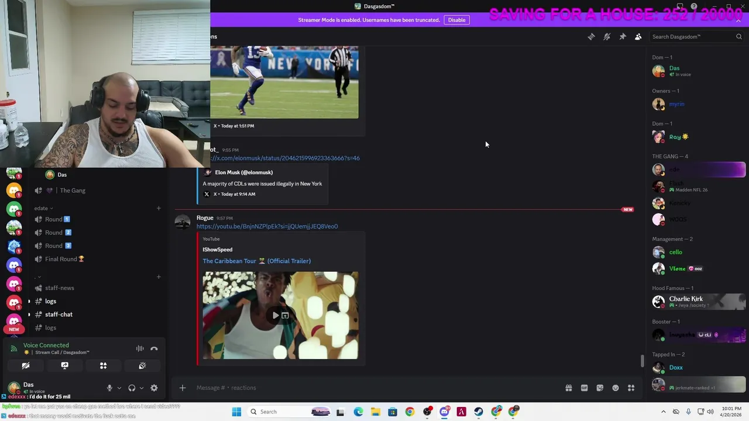Click the IShowSpeed channel name
Screen dimensions: 749x421
tap(217, 250)
